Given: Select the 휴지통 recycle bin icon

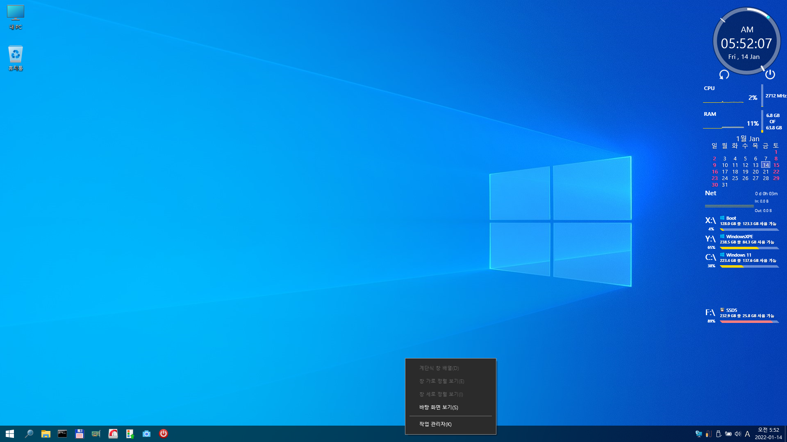Looking at the screenshot, I should (16, 58).
